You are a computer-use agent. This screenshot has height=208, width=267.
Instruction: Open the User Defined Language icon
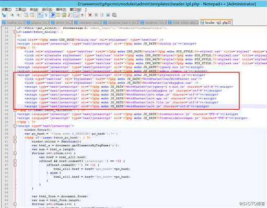[x=58, y=15]
